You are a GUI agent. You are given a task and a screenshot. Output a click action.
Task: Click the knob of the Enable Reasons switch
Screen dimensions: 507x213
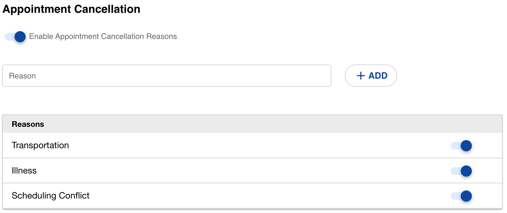20,37
